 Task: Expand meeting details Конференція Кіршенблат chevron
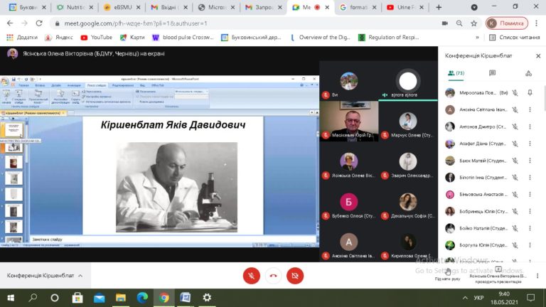click(x=80, y=276)
